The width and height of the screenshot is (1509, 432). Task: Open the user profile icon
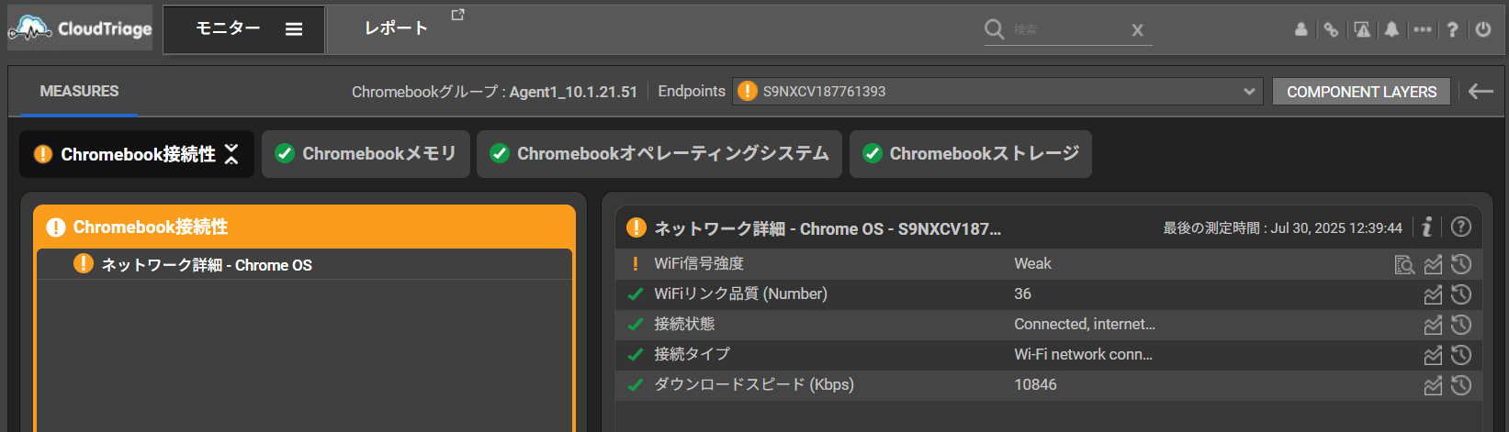(x=1301, y=29)
